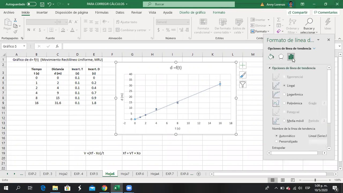Click Ideas lightning icon

pyautogui.click(x=327, y=24)
